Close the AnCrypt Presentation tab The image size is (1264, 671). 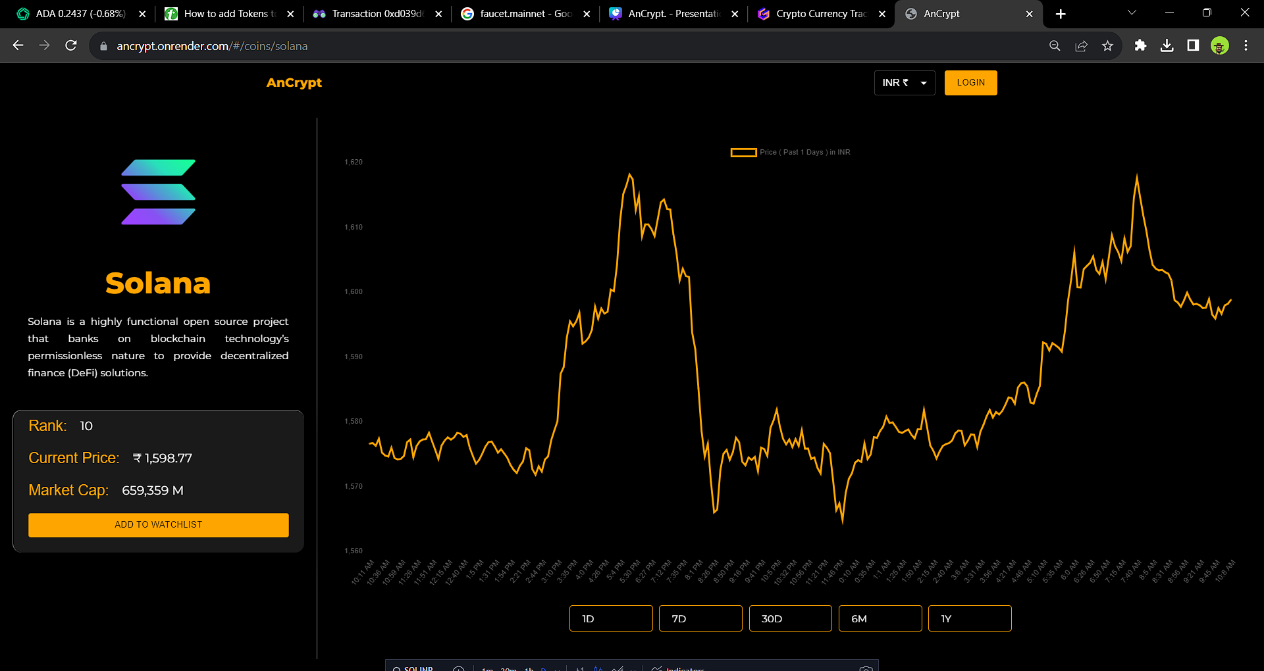(735, 14)
